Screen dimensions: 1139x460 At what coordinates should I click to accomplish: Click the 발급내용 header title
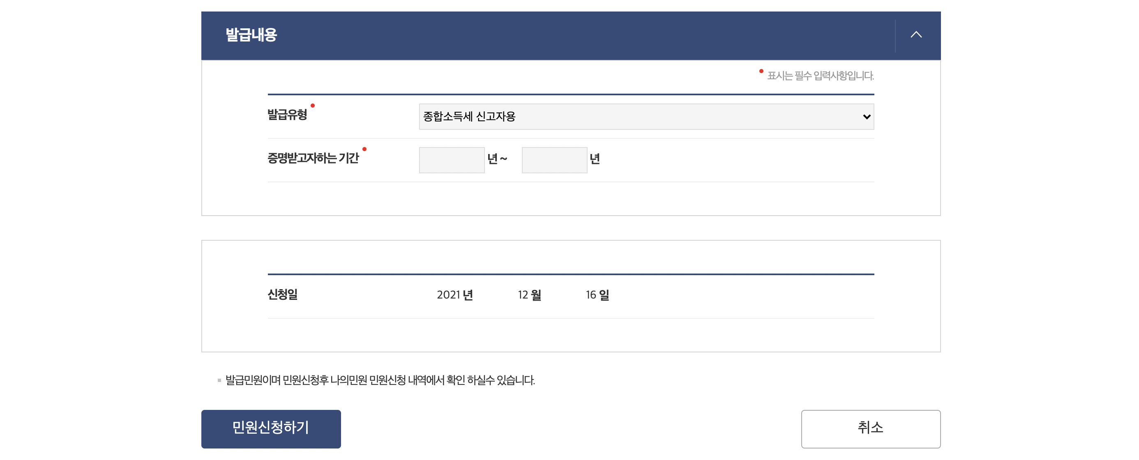pos(251,35)
